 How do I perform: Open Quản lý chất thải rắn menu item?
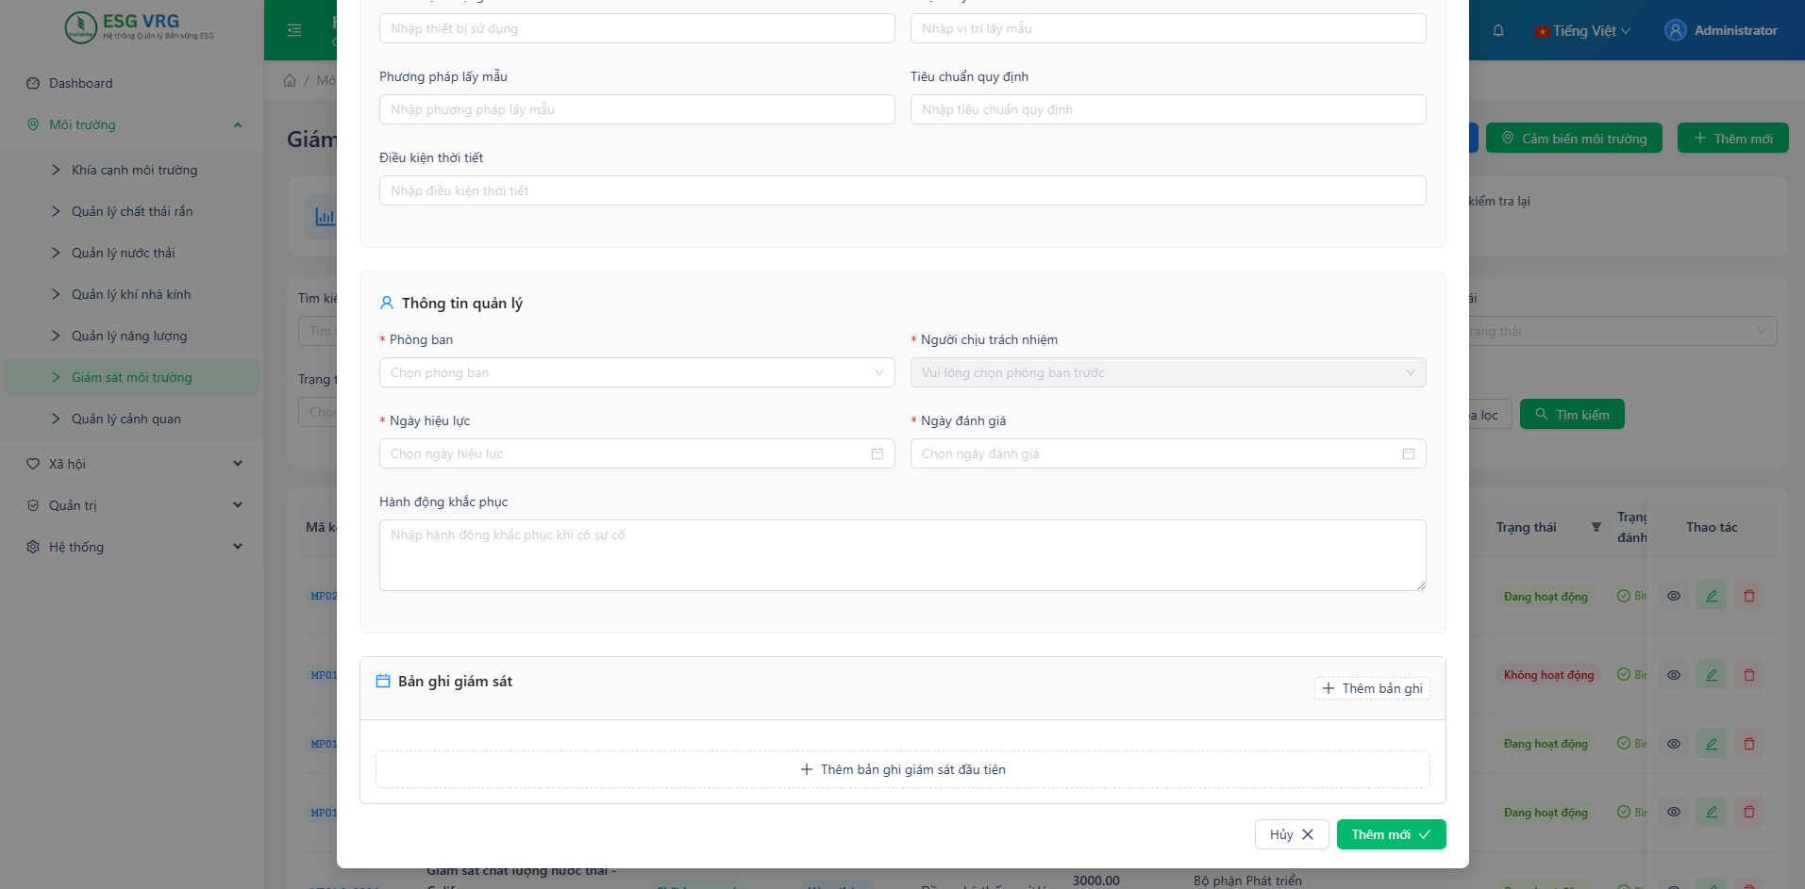pos(132,211)
